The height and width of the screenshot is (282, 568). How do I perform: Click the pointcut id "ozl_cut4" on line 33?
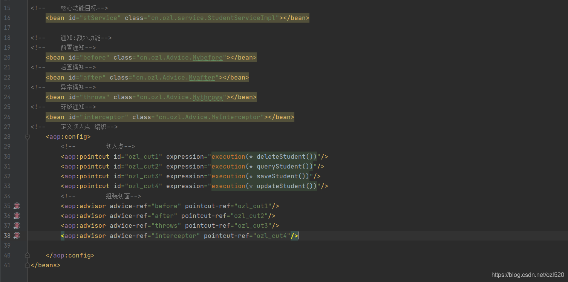tap(144, 186)
